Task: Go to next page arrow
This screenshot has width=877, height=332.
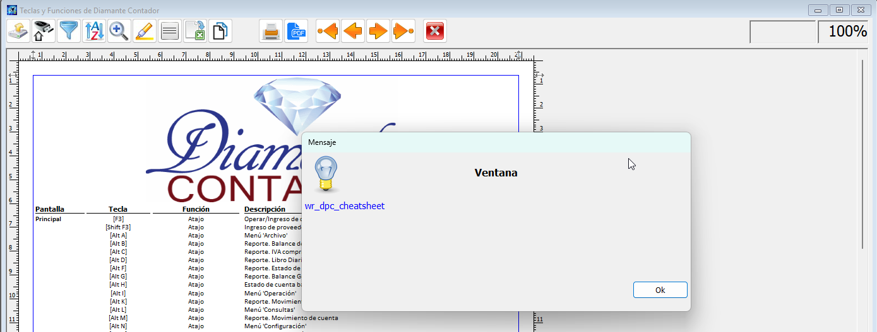Action: [x=378, y=30]
